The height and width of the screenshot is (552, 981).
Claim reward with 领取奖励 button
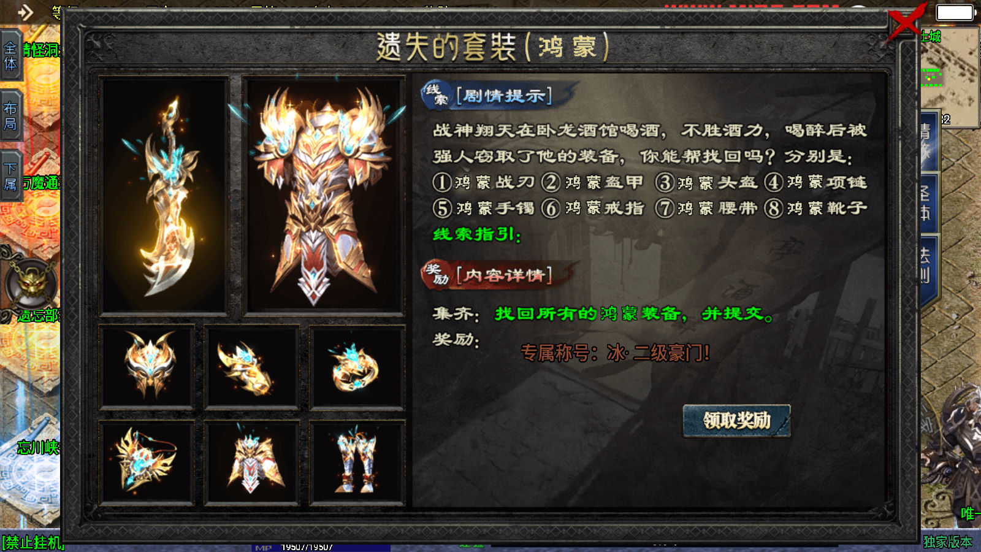(x=736, y=421)
